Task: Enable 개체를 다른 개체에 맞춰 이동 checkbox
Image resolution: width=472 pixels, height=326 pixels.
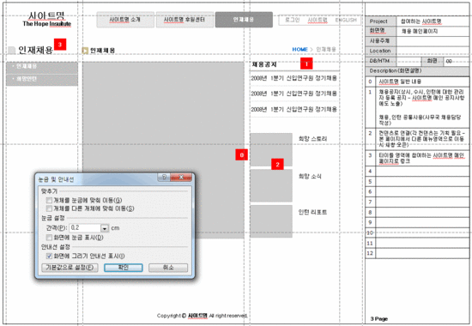Action: (49, 208)
